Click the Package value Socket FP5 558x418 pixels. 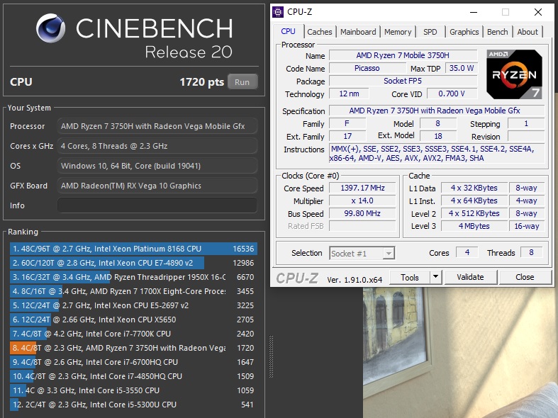(x=403, y=81)
